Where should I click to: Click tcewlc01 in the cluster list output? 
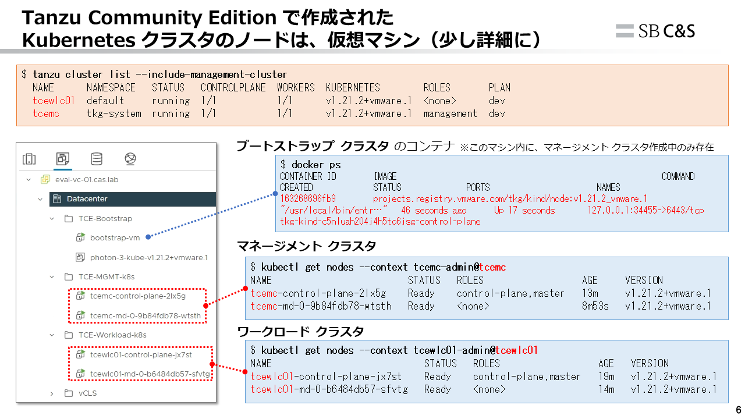54,101
